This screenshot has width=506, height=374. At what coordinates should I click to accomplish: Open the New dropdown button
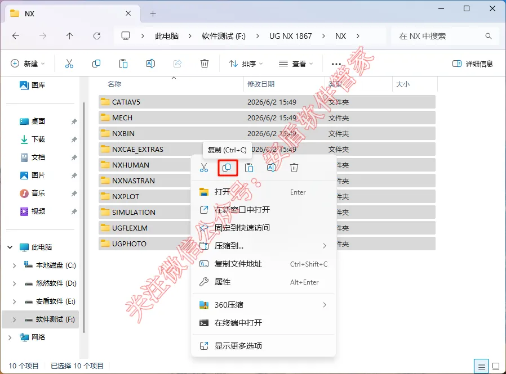click(x=28, y=64)
